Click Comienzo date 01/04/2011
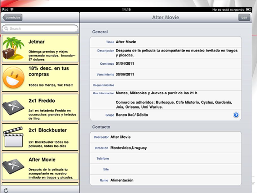The image size is (257, 193). pos(125,64)
